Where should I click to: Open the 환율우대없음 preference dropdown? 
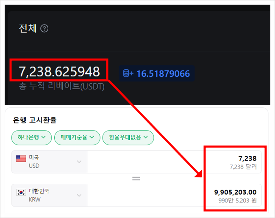pos(128,137)
